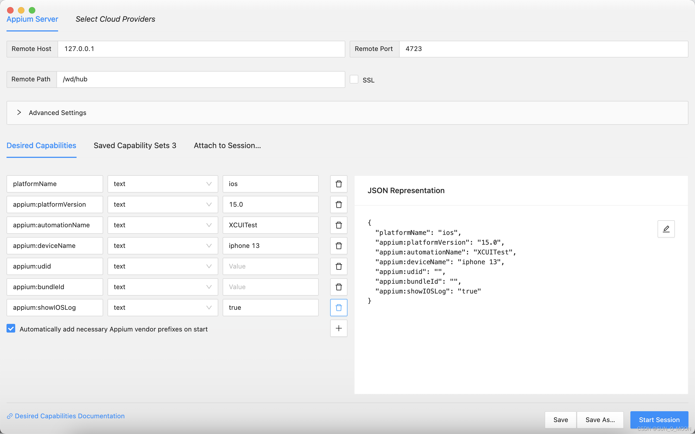The height and width of the screenshot is (434, 695).
Task: Delete the appium:udid capability row
Action: pyautogui.click(x=339, y=266)
